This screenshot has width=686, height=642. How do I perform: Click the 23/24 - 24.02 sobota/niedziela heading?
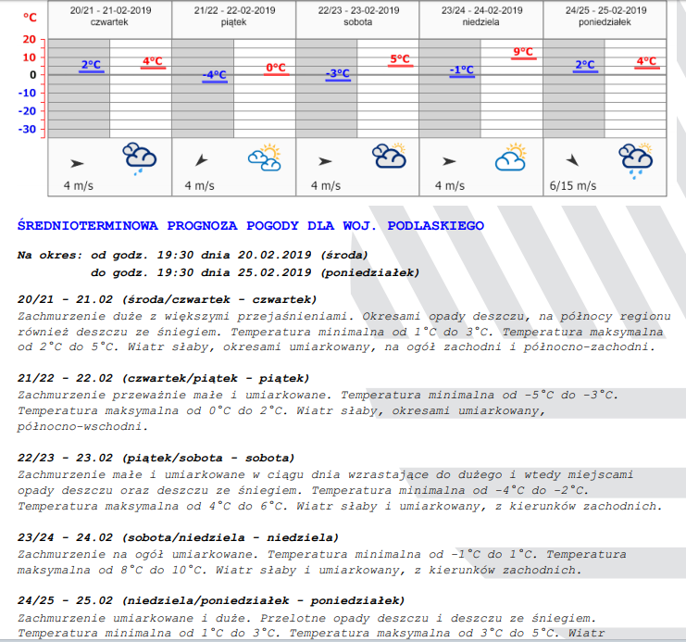click(178, 537)
